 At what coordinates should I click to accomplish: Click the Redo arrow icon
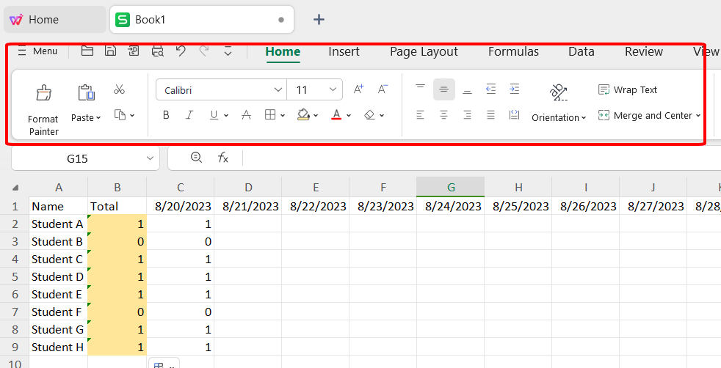[203, 51]
